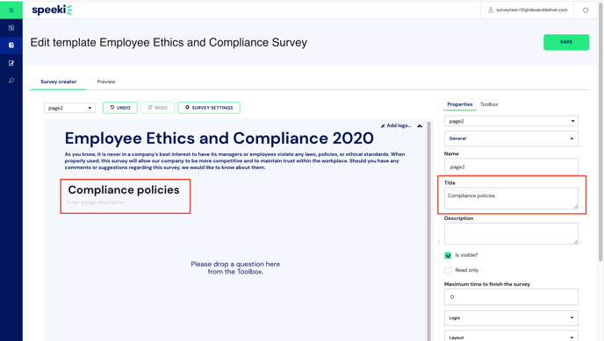The height and width of the screenshot is (341, 604).
Task: Click the survey canvas vertical scrollbar
Action: pos(428,231)
